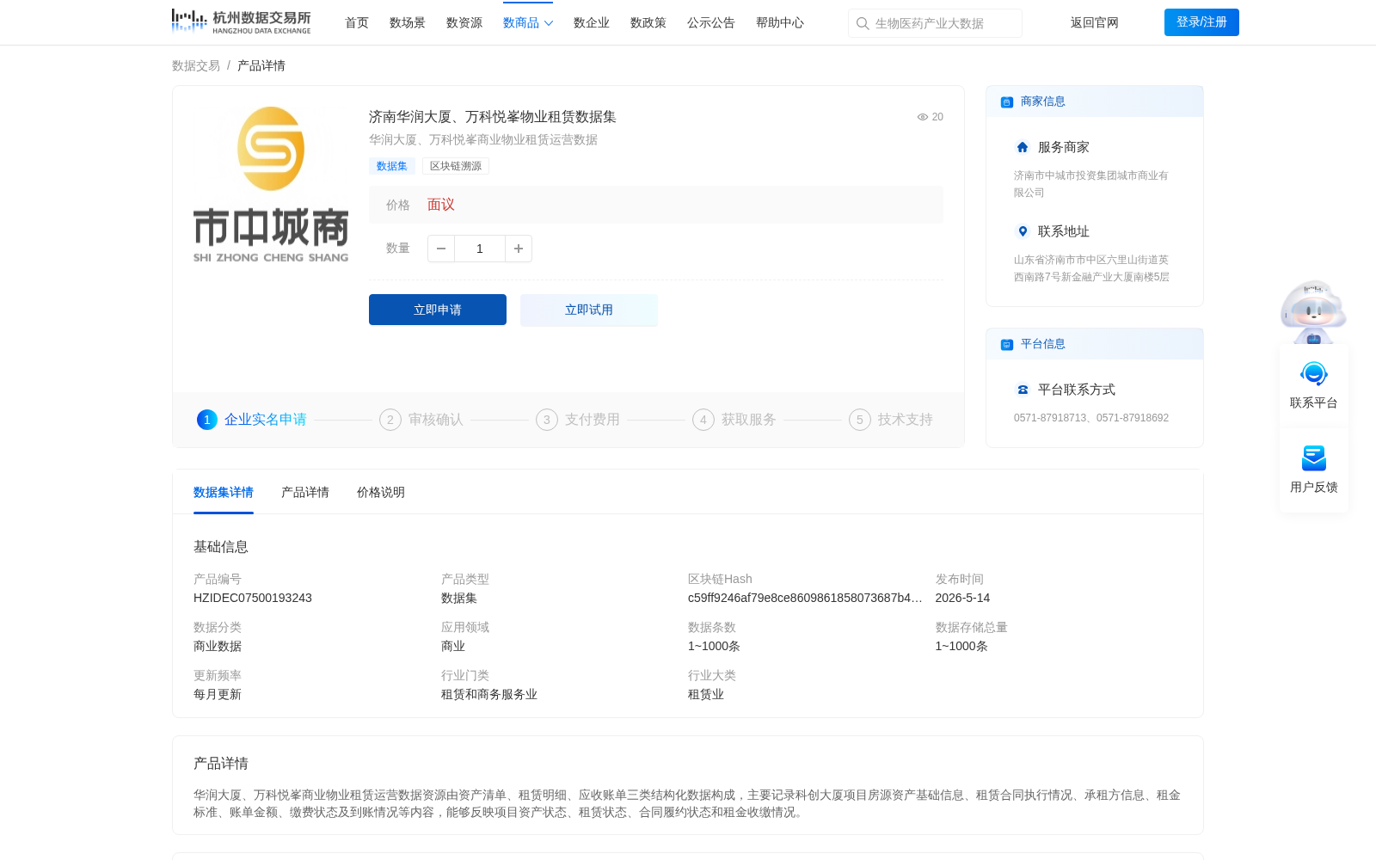
Task: Click the 服务商家 house icon
Action: point(1023,147)
